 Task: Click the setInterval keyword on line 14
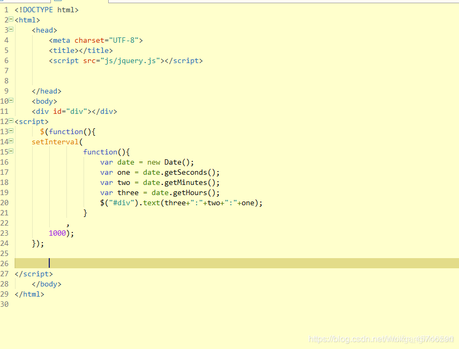(55, 142)
